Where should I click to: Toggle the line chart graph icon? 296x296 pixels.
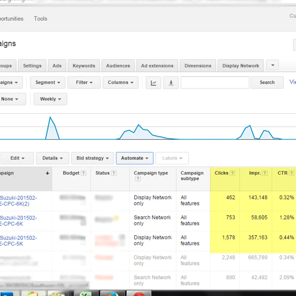pyautogui.click(x=153, y=83)
